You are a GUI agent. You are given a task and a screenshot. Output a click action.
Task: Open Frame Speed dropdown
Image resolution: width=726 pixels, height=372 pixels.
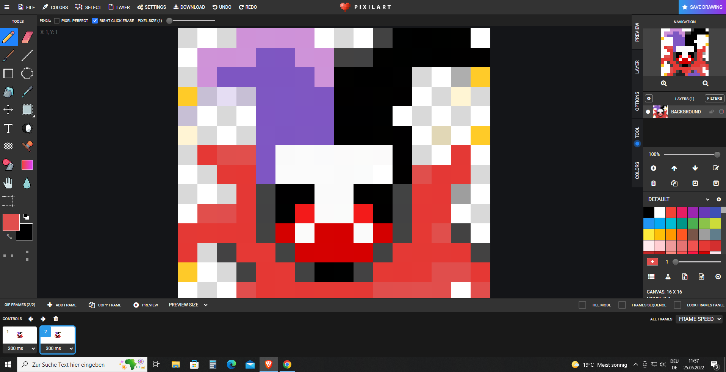click(x=699, y=319)
